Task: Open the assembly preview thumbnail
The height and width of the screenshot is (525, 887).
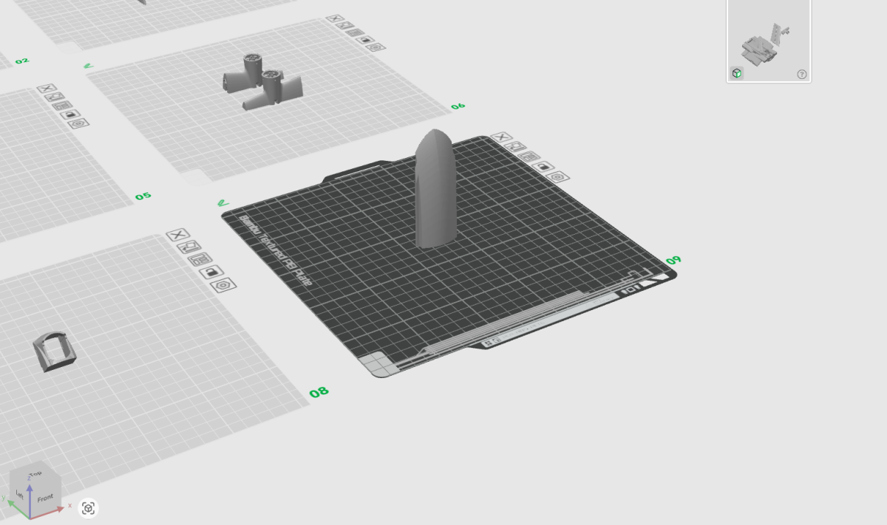Action: [769, 41]
